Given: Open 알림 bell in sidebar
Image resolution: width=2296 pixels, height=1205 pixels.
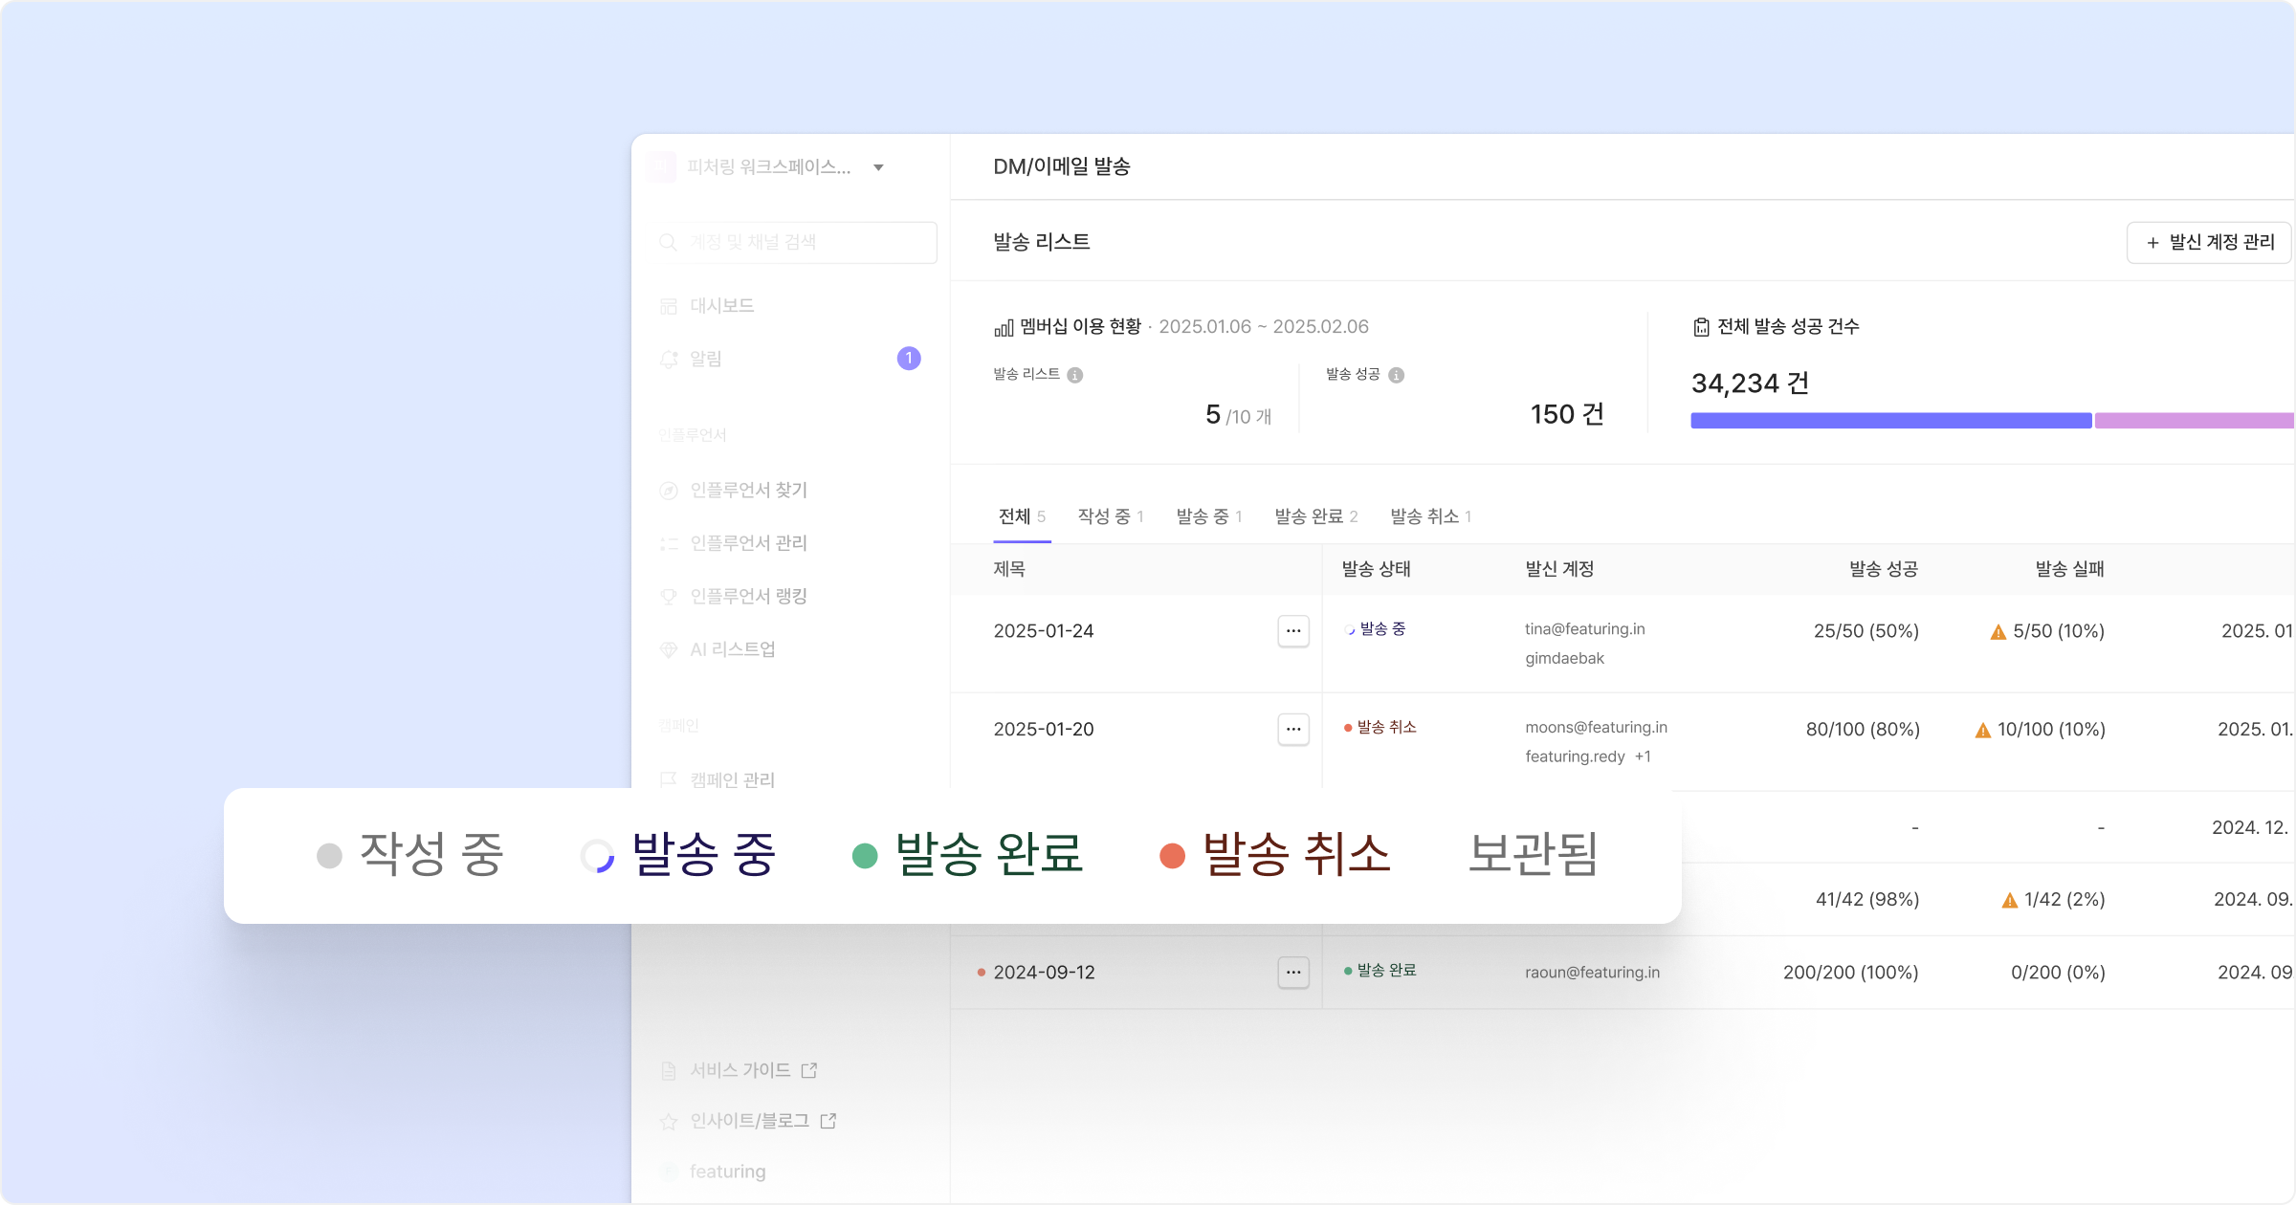Looking at the screenshot, I should 669,359.
